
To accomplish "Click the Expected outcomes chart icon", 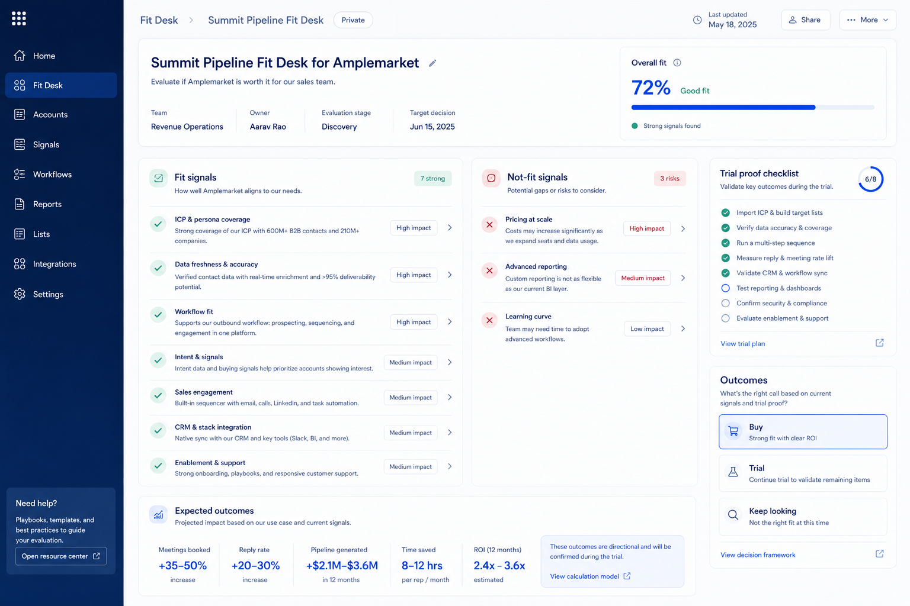I will coord(159,515).
